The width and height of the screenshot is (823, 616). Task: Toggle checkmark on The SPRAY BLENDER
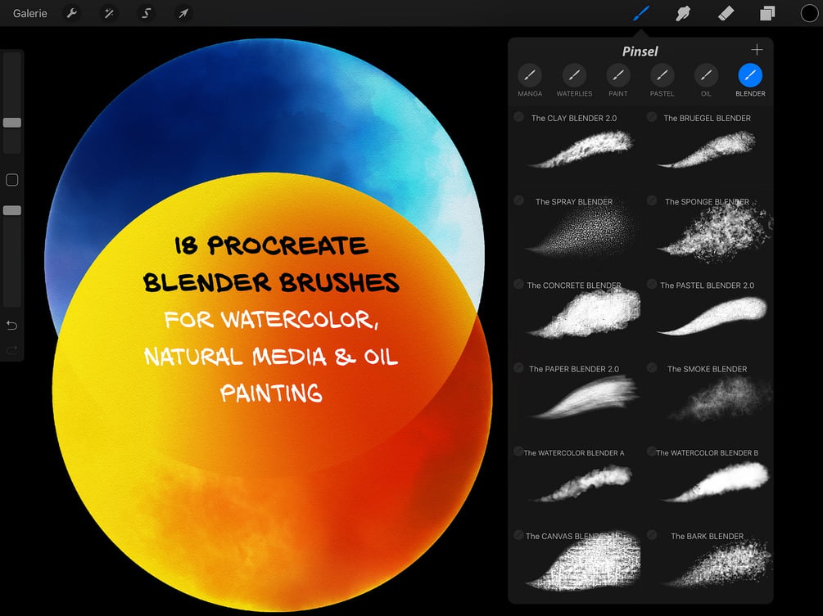coord(518,200)
